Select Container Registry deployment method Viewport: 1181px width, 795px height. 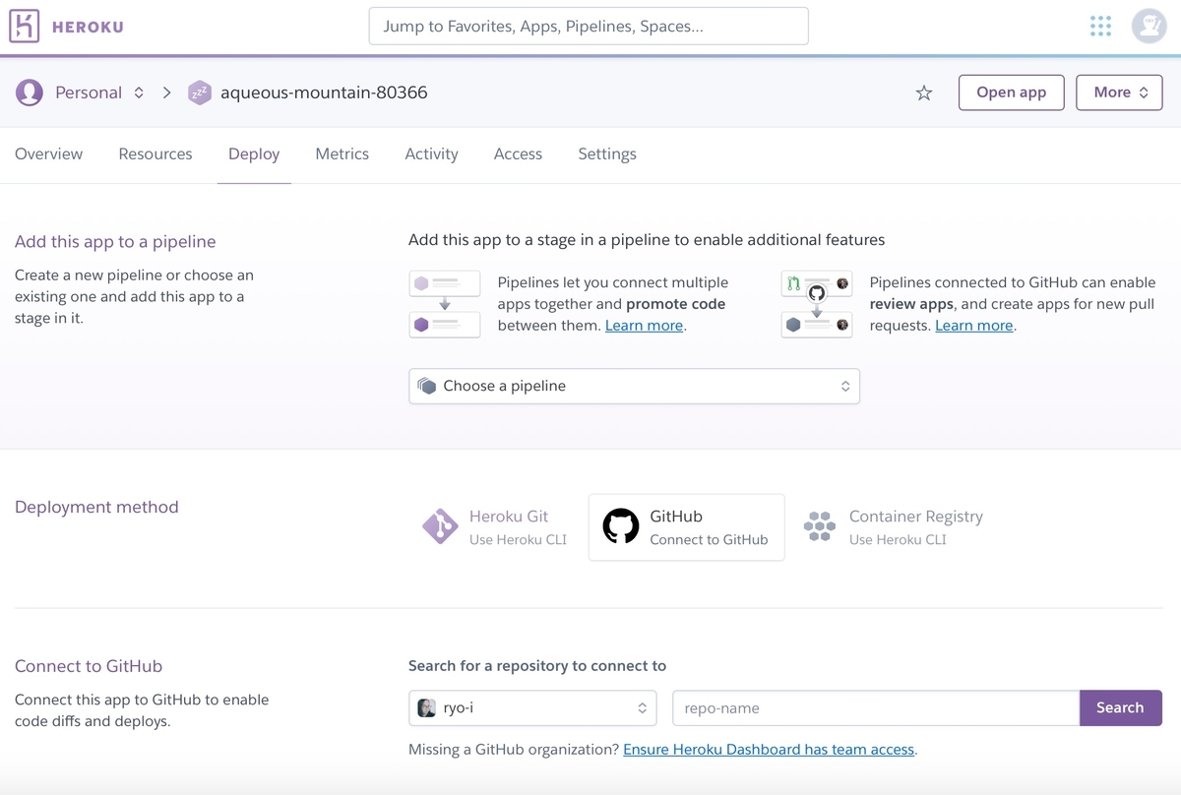pos(894,527)
